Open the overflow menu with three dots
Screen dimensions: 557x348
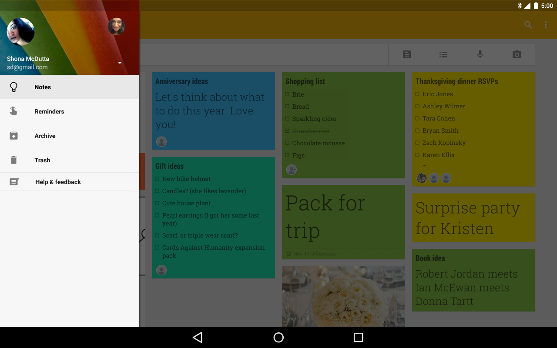(546, 25)
